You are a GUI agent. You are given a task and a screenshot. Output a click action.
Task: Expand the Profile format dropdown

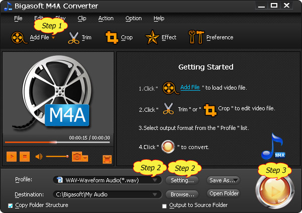155,180
